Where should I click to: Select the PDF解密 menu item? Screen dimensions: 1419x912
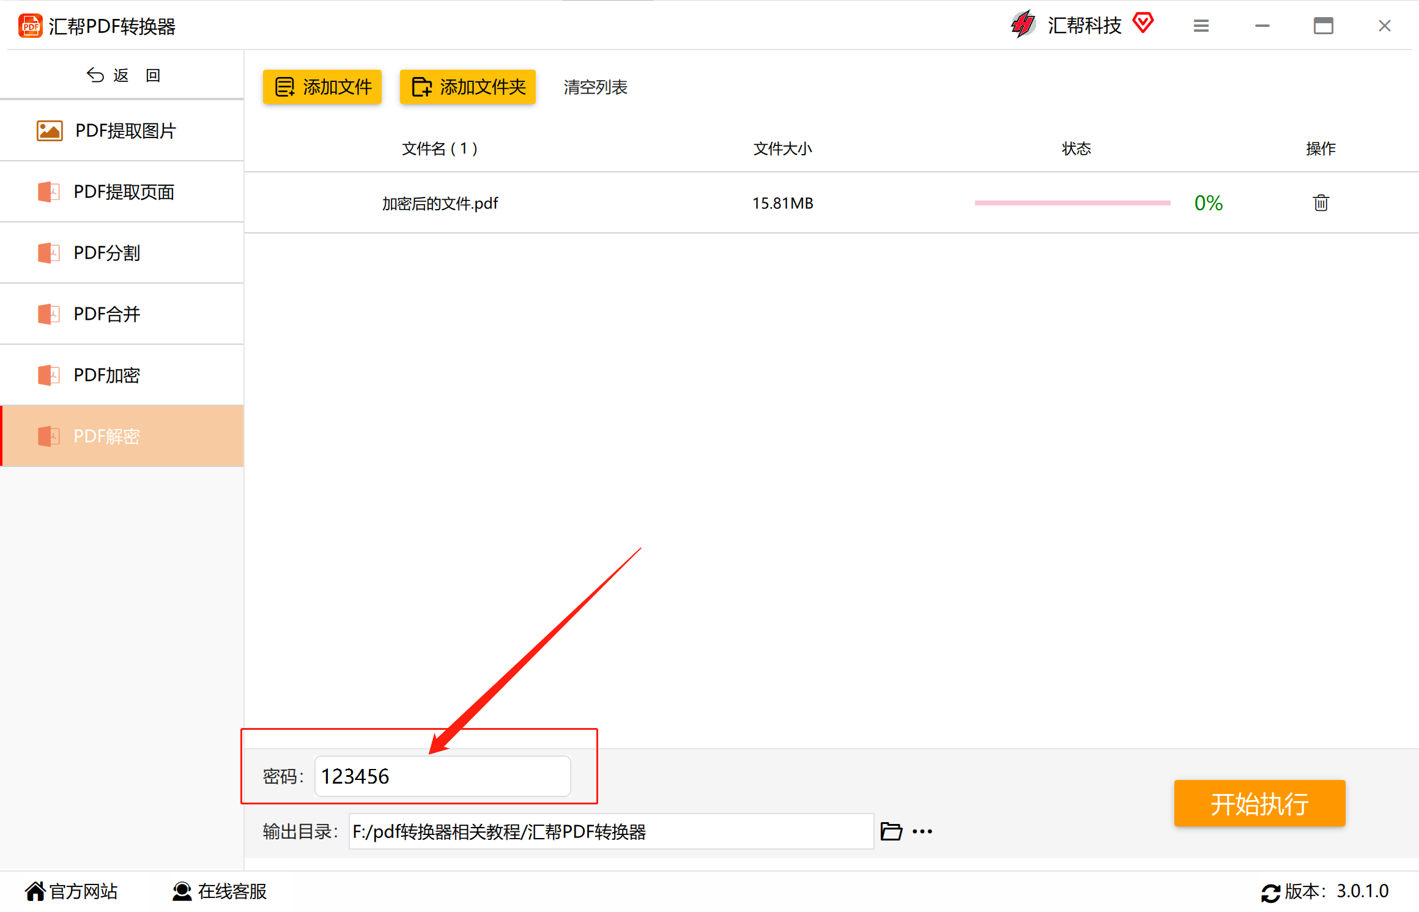pos(122,436)
